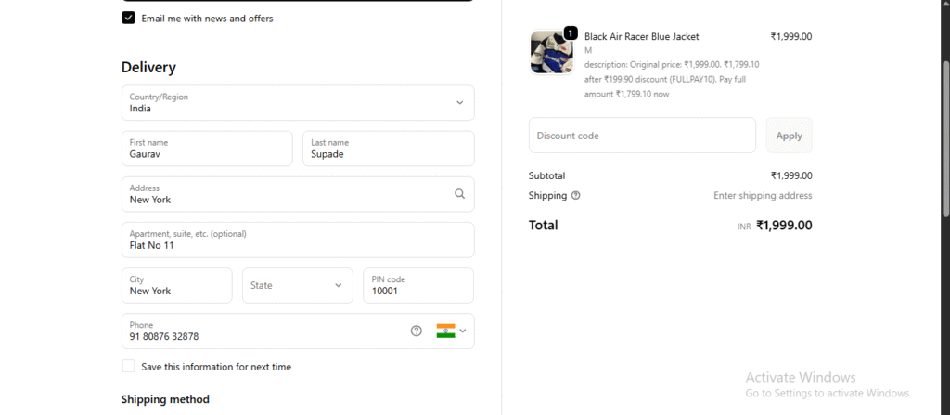Expand the State dropdown
The image size is (950, 415).
pyautogui.click(x=297, y=286)
